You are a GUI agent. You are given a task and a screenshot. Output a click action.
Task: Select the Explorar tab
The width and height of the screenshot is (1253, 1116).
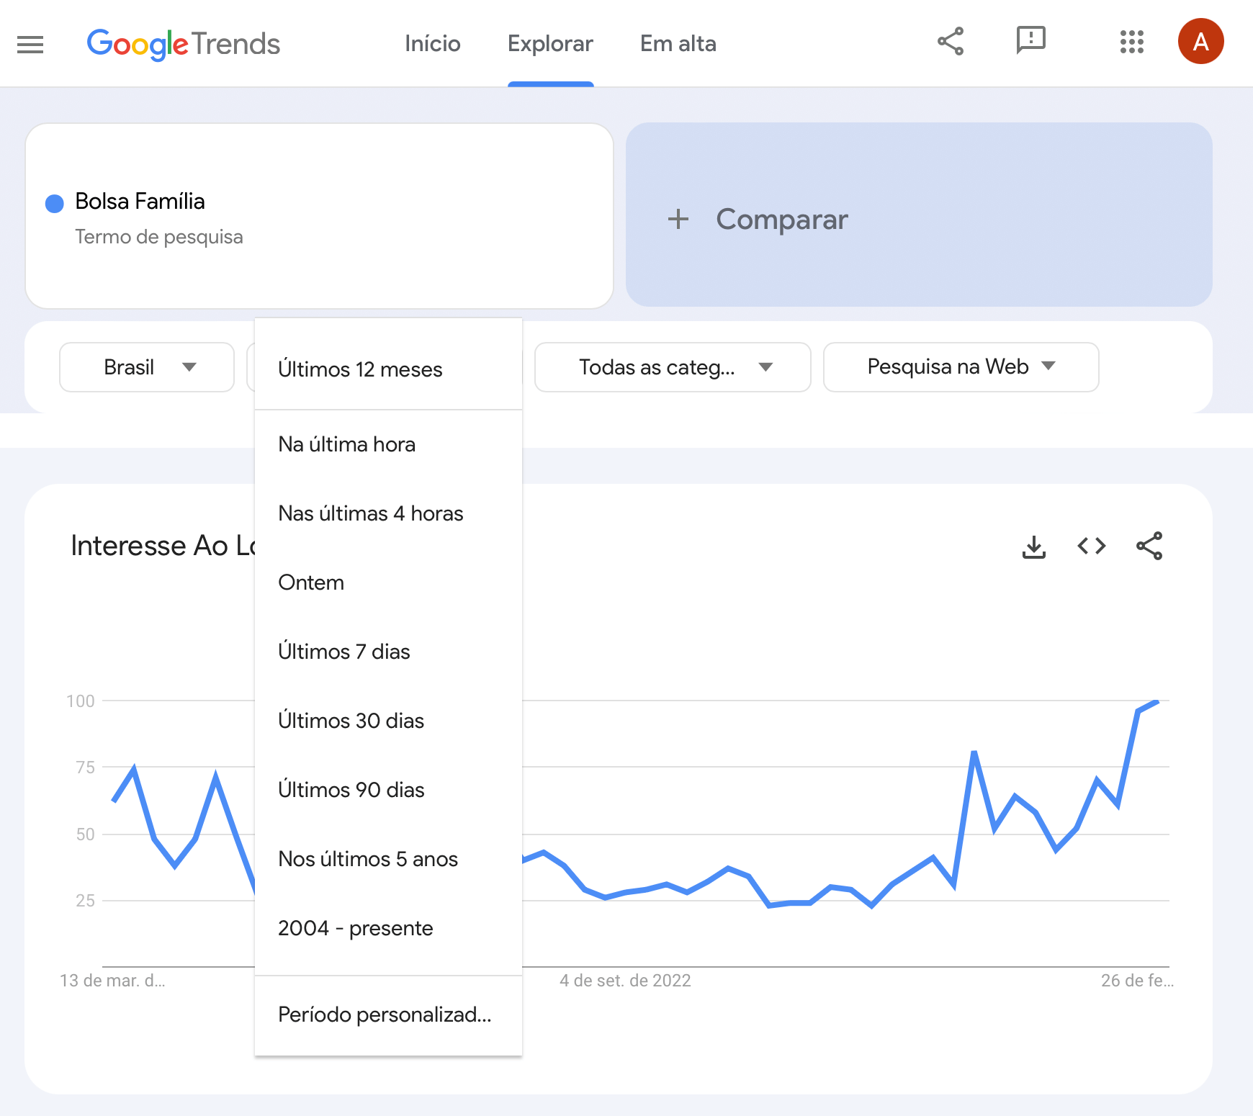(x=550, y=43)
